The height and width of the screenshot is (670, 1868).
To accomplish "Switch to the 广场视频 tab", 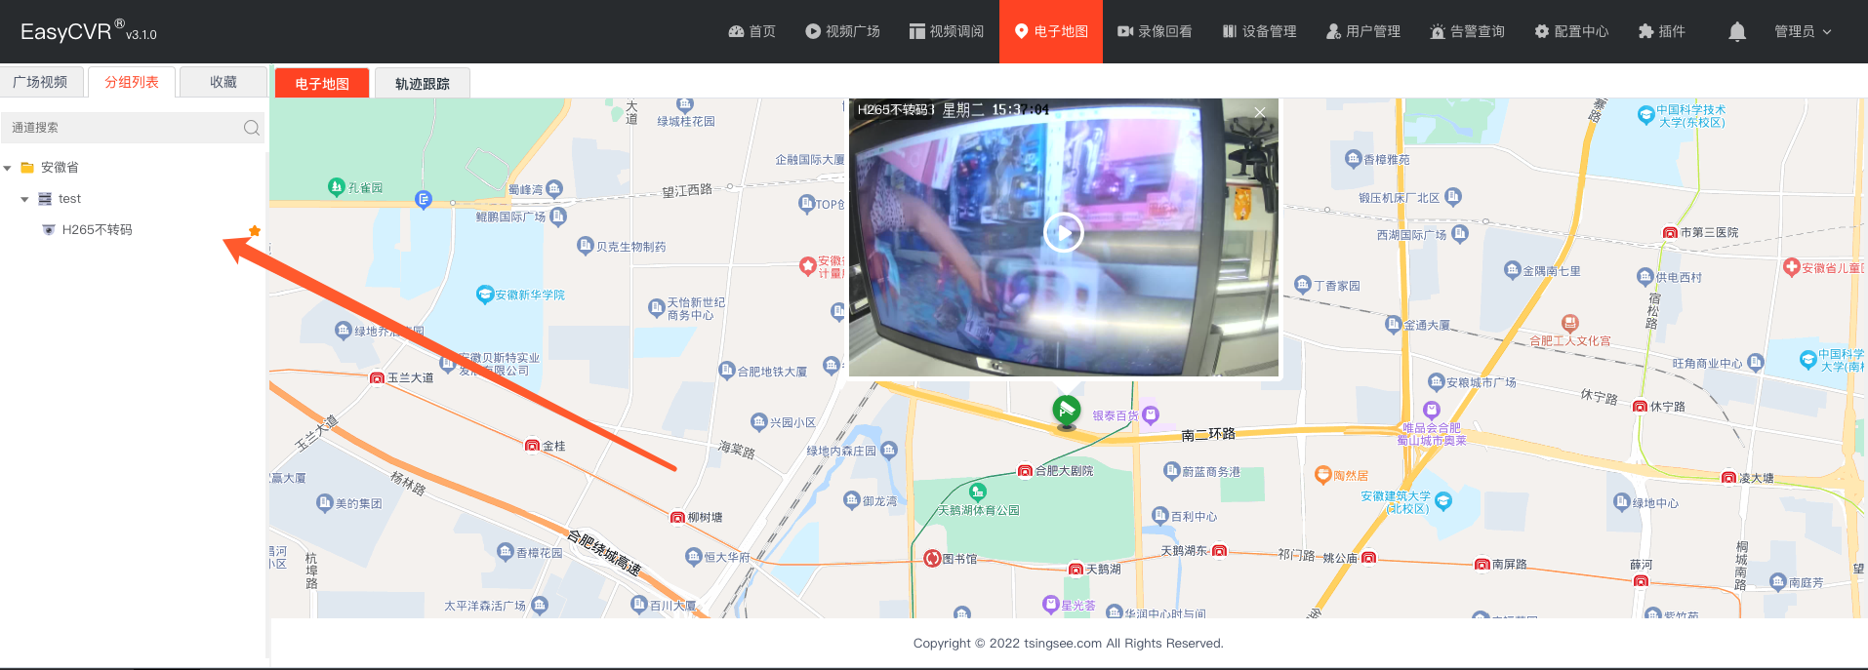I will (40, 82).
